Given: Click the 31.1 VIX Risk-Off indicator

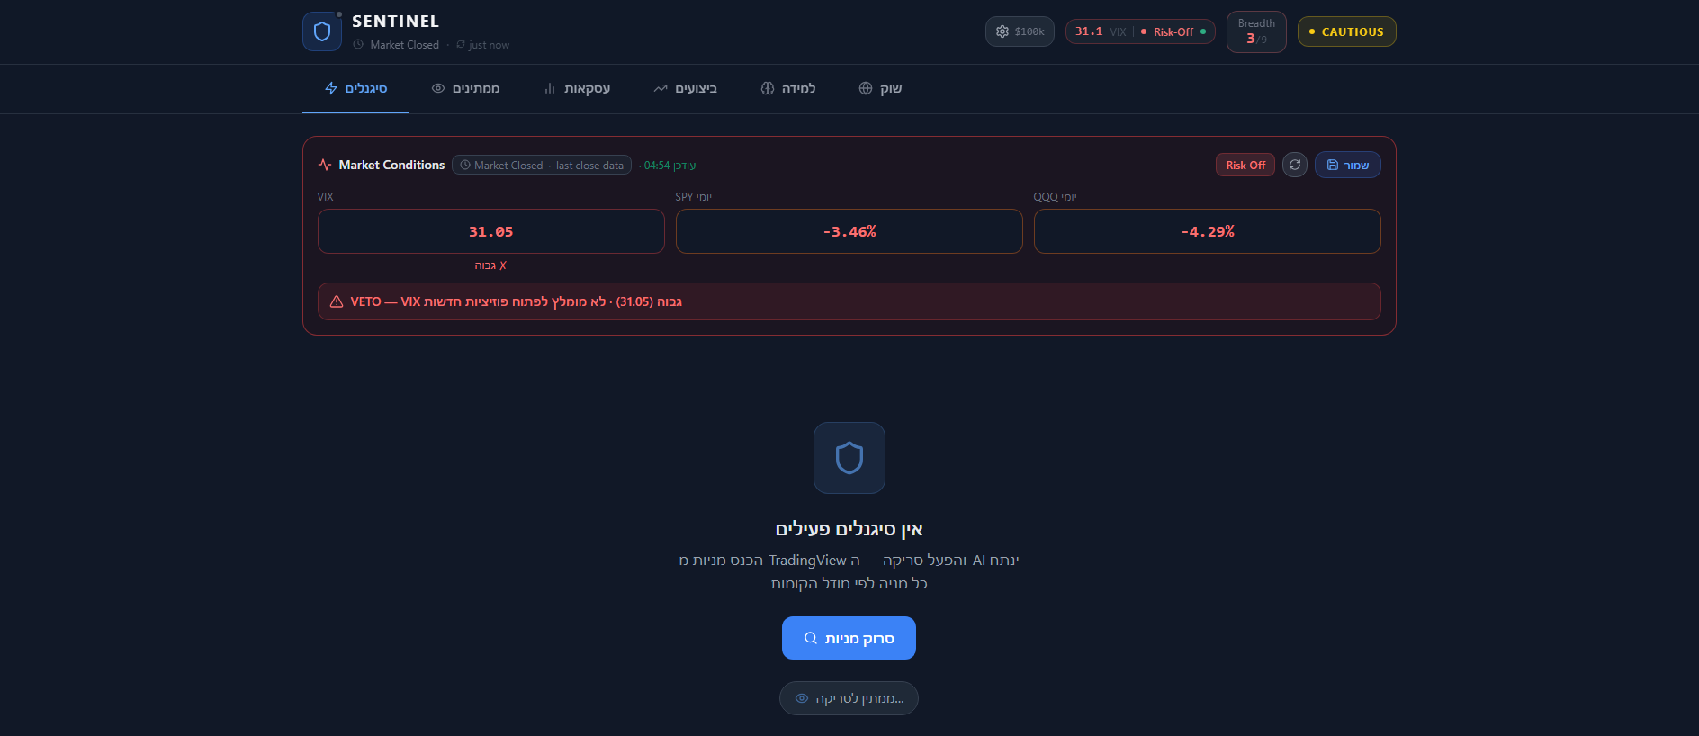Looking at the screenshot, I should pyautogui.click(x=1140, y=31).
